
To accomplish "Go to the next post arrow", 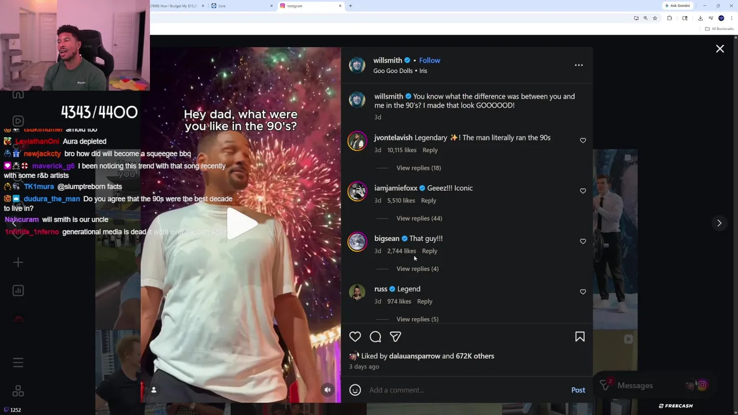I will point(719,223).
